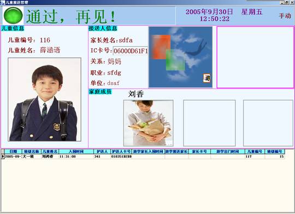295x214 pixels.
Task: Click the small Windows logo icon on parent photo
Action: click(x=206, y=78)
